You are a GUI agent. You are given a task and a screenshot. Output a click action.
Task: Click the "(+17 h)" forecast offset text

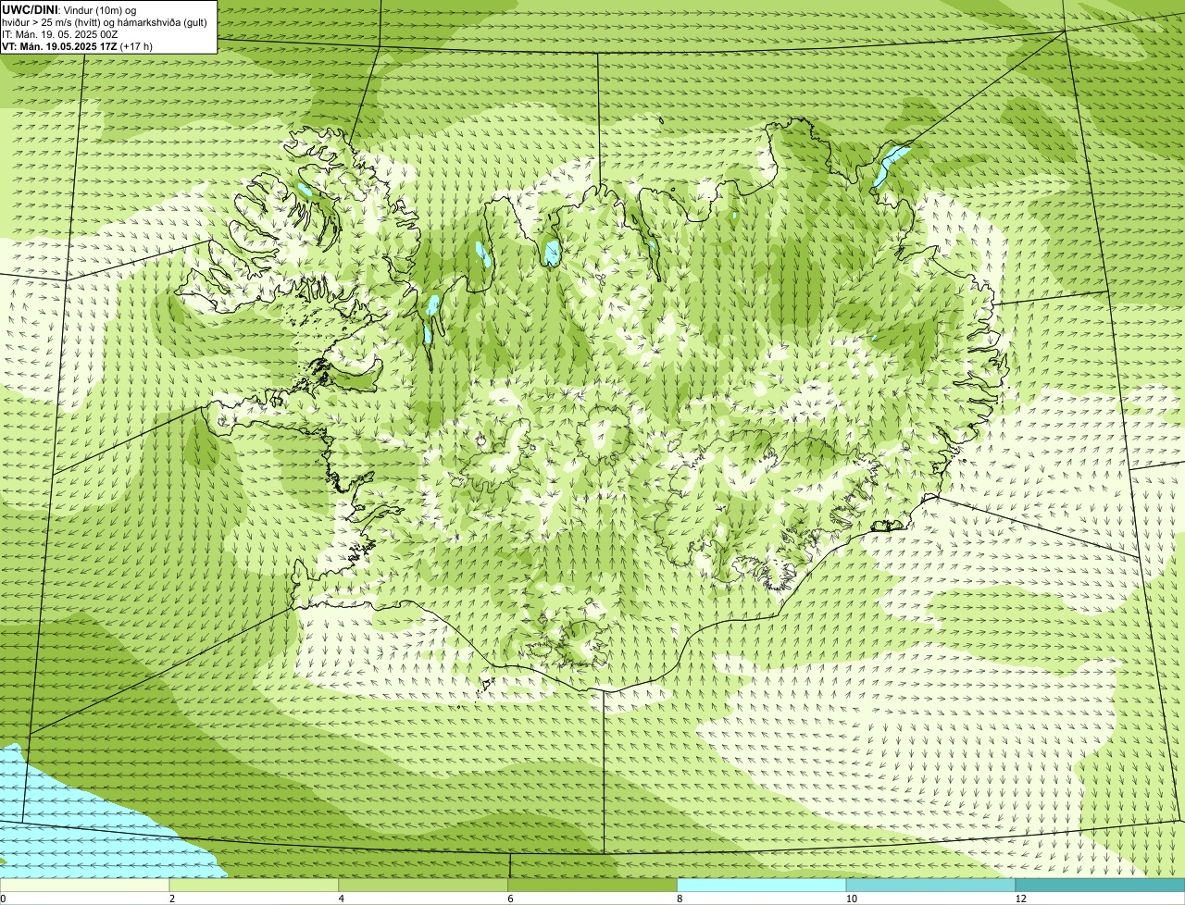[x=136, y=46]
